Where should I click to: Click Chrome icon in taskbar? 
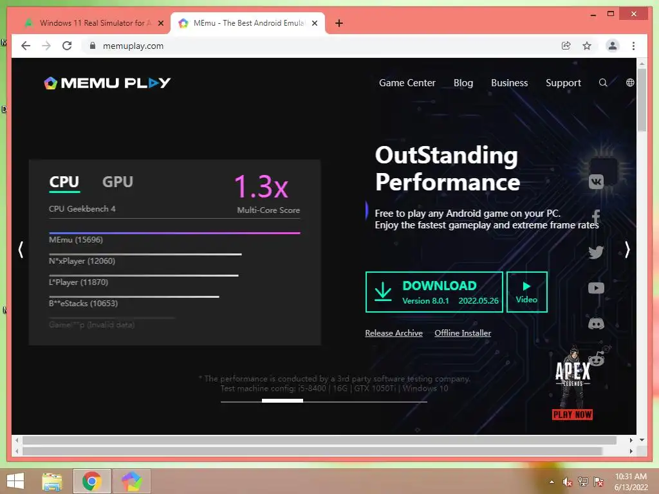(91, 481)
